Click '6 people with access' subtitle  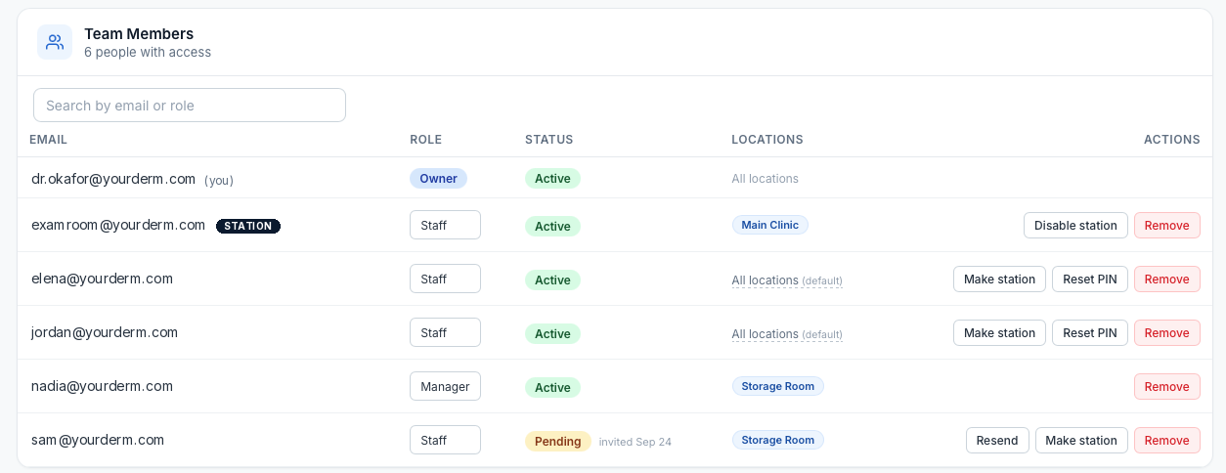point(148,52)
